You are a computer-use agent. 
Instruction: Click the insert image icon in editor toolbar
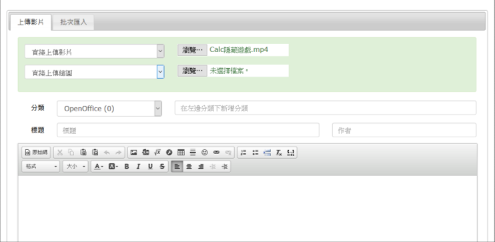(x=133, y=153)
